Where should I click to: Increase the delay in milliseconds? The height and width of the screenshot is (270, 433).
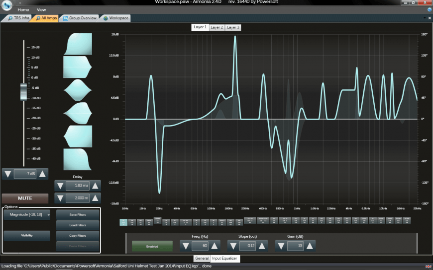pyautogui.click(x=95, y=186)
